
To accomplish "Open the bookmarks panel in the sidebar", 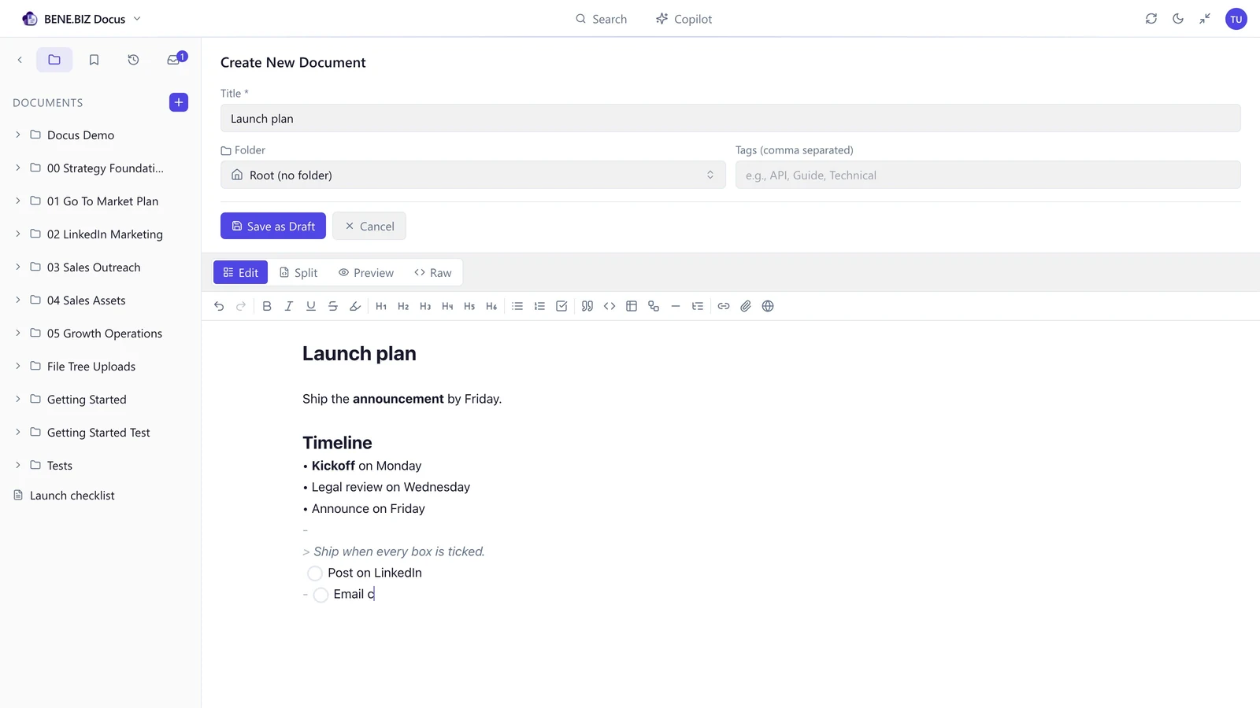I will click(94, 60).
